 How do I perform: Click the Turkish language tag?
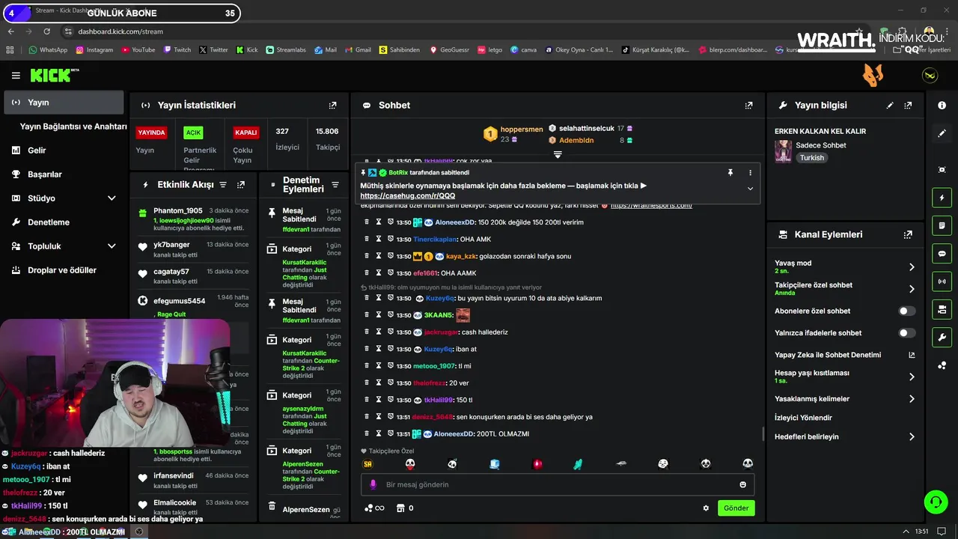811,158
